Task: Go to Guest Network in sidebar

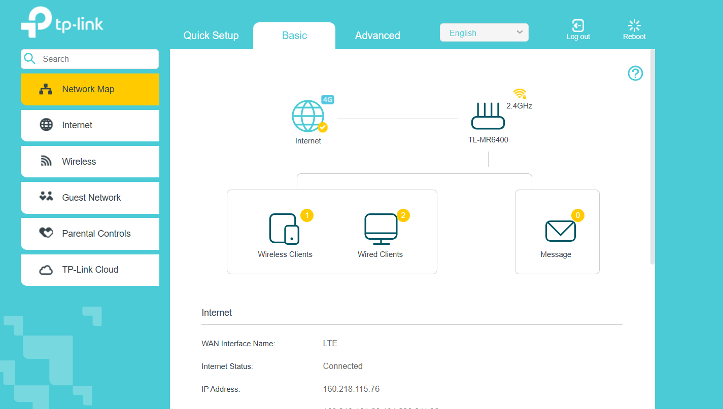Action: click(90, 198)
